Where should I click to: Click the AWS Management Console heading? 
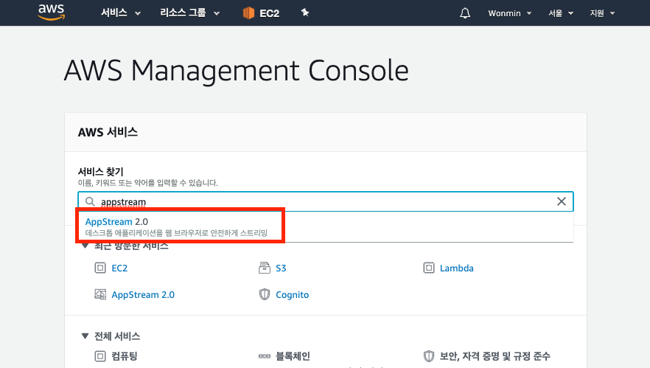237,71
